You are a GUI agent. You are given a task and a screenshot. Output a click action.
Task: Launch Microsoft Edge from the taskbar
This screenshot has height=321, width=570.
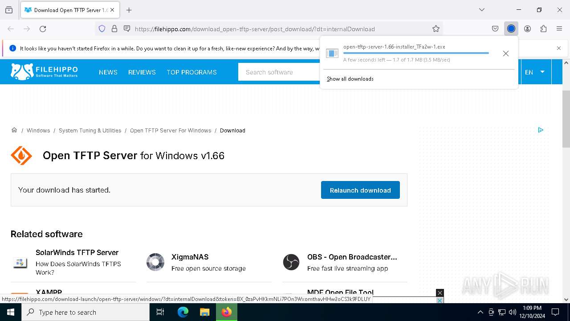click(183, 312)
